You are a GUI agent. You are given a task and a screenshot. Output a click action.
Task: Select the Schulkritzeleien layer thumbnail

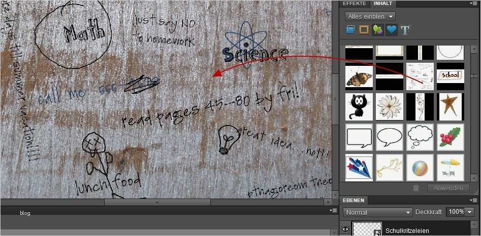pyautogui.click(x=367, y=229)
